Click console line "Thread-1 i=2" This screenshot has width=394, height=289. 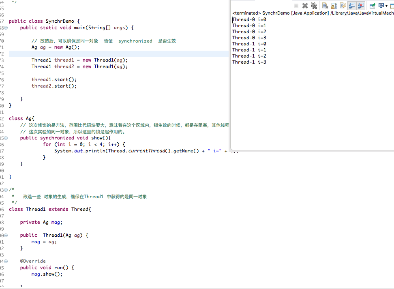(x=249, y=56)
